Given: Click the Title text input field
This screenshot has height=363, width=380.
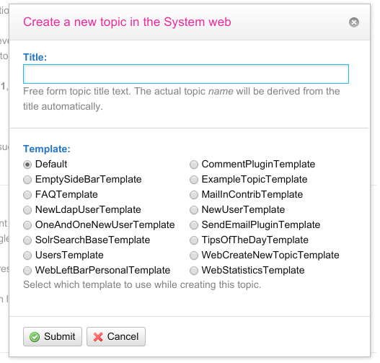Looking at the screenshot, I should click(186, 74).
